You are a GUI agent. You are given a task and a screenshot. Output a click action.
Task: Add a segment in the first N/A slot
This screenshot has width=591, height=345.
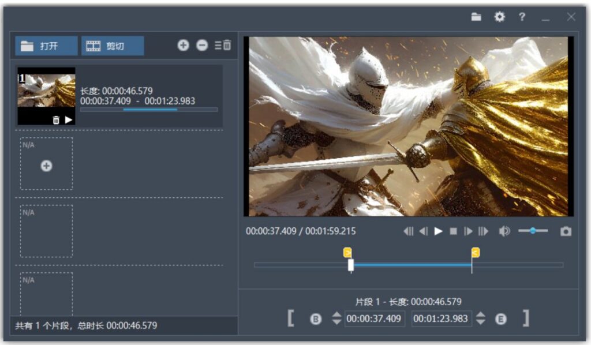[x=46, y=166]
